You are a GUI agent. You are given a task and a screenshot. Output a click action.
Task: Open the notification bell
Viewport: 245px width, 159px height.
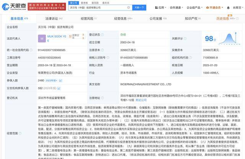click(x=228, y=8)
